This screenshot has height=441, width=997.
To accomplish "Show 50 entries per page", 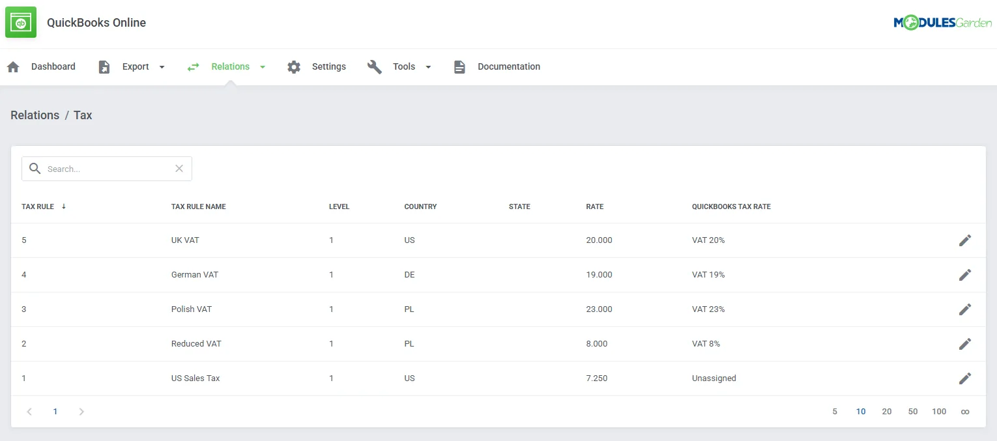I will click(x=913, y=412).
